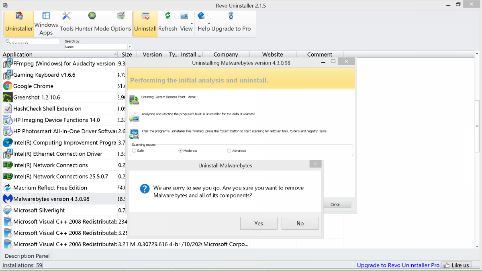
Task: Sort by the Version column header
Action: (x=152, y=55)
